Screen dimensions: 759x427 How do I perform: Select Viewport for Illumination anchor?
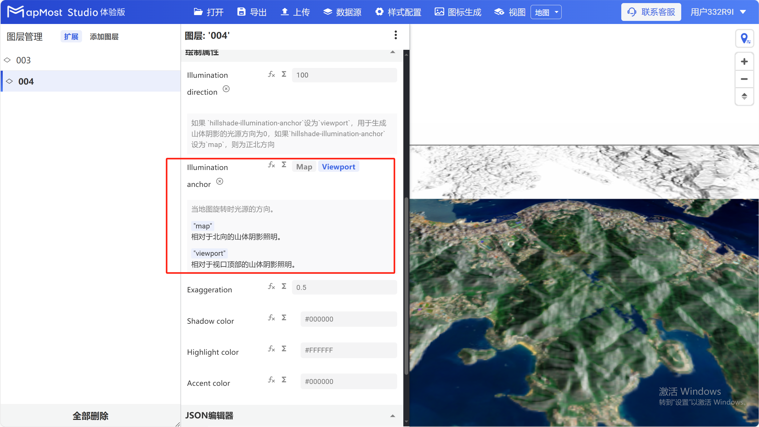338,166
